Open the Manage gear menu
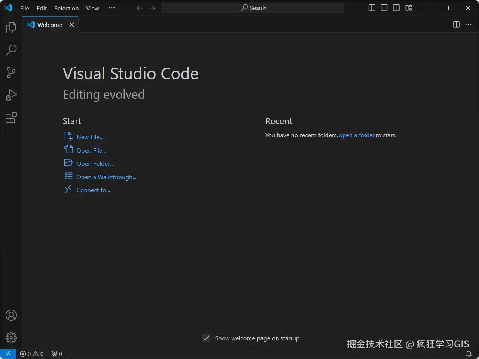The height and width of the screenshot is (359, 479). pyautogui.click(x=11, y=338)
